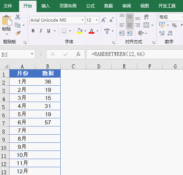Open the font name dropdown

coord(82,20)
